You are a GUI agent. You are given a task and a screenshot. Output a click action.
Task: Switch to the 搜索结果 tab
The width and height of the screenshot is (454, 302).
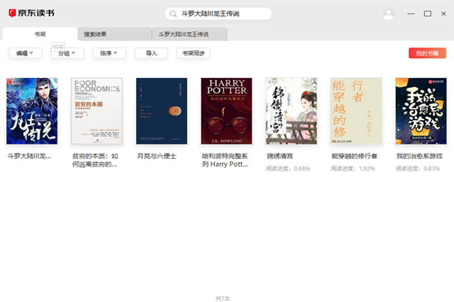coord(114,34)
